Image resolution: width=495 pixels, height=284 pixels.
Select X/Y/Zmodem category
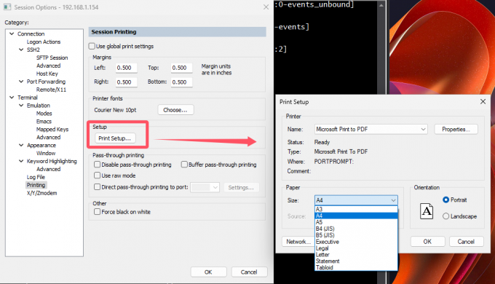(x=41, y=193)
